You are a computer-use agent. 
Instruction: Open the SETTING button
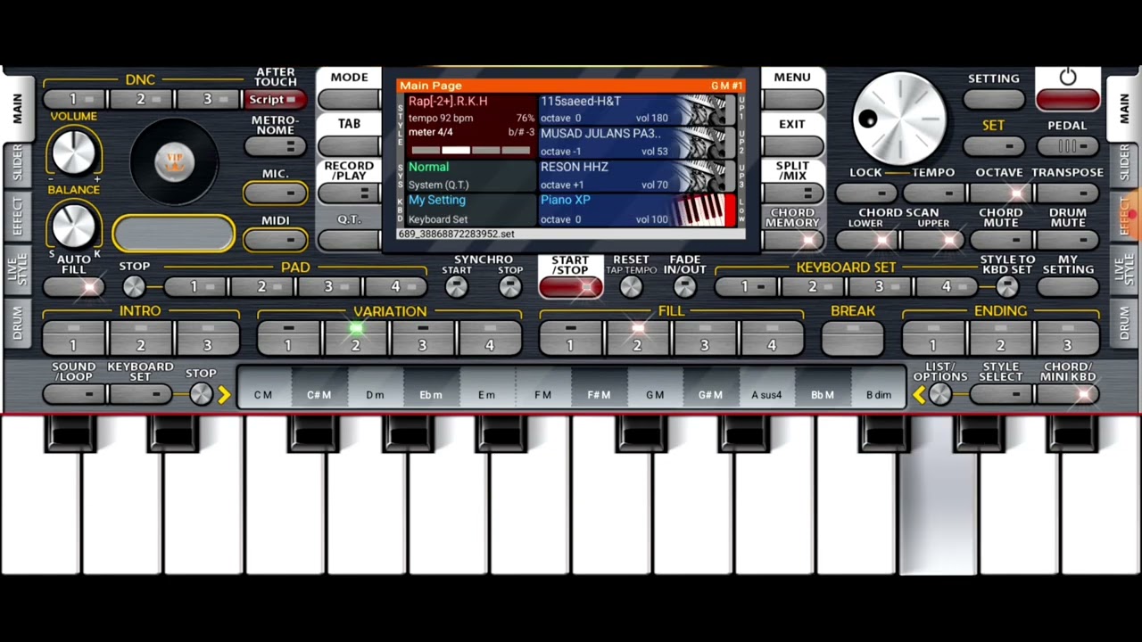994,100
